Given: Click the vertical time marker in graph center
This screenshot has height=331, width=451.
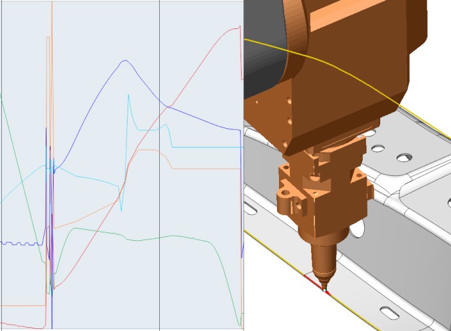Looking at the screenshot, I should click(159, 193).
